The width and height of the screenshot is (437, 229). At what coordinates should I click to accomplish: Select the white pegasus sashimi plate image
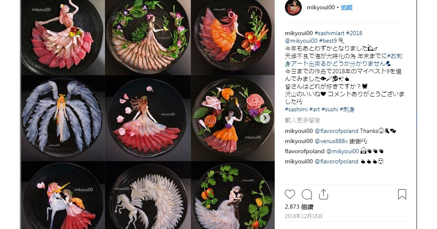click(148, 196)
